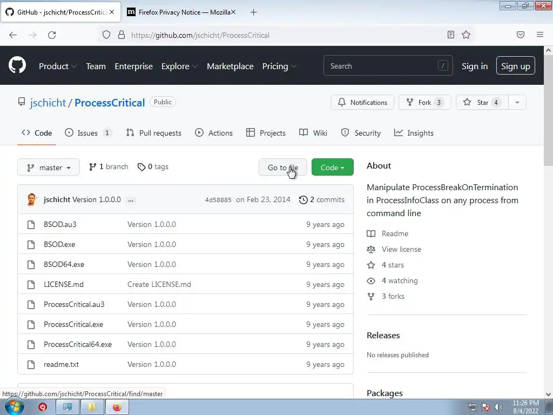Image resolution: width=553 pixels, height=415 pixels.
Task: Click the file icon next to readme.txt
Action: click(31, 365)
